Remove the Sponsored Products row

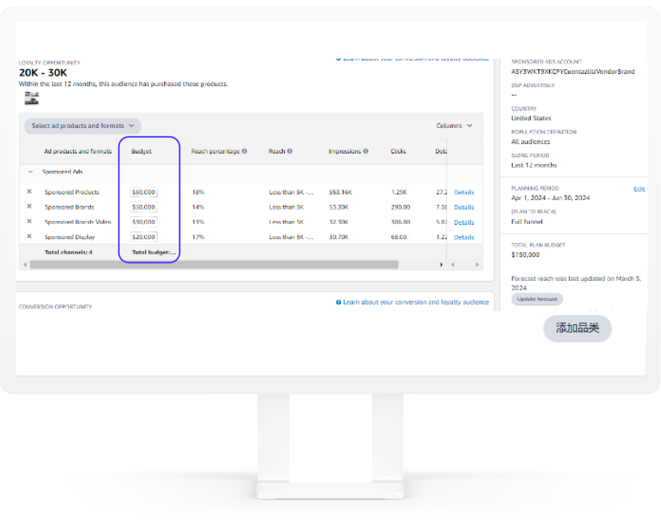[x=29, y=192]
